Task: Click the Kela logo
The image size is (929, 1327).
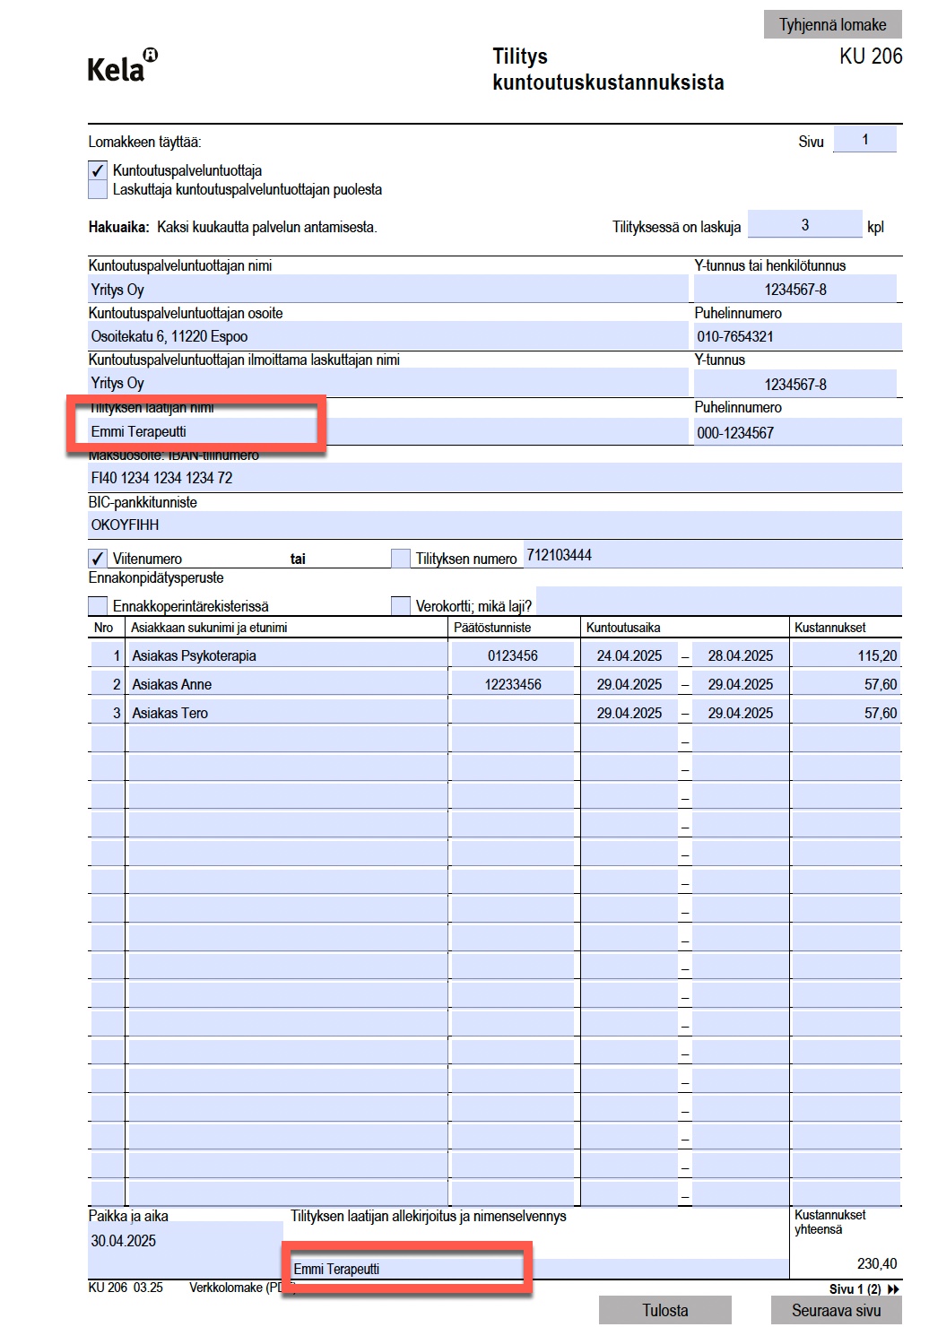Action: click(x=121, y=66)
